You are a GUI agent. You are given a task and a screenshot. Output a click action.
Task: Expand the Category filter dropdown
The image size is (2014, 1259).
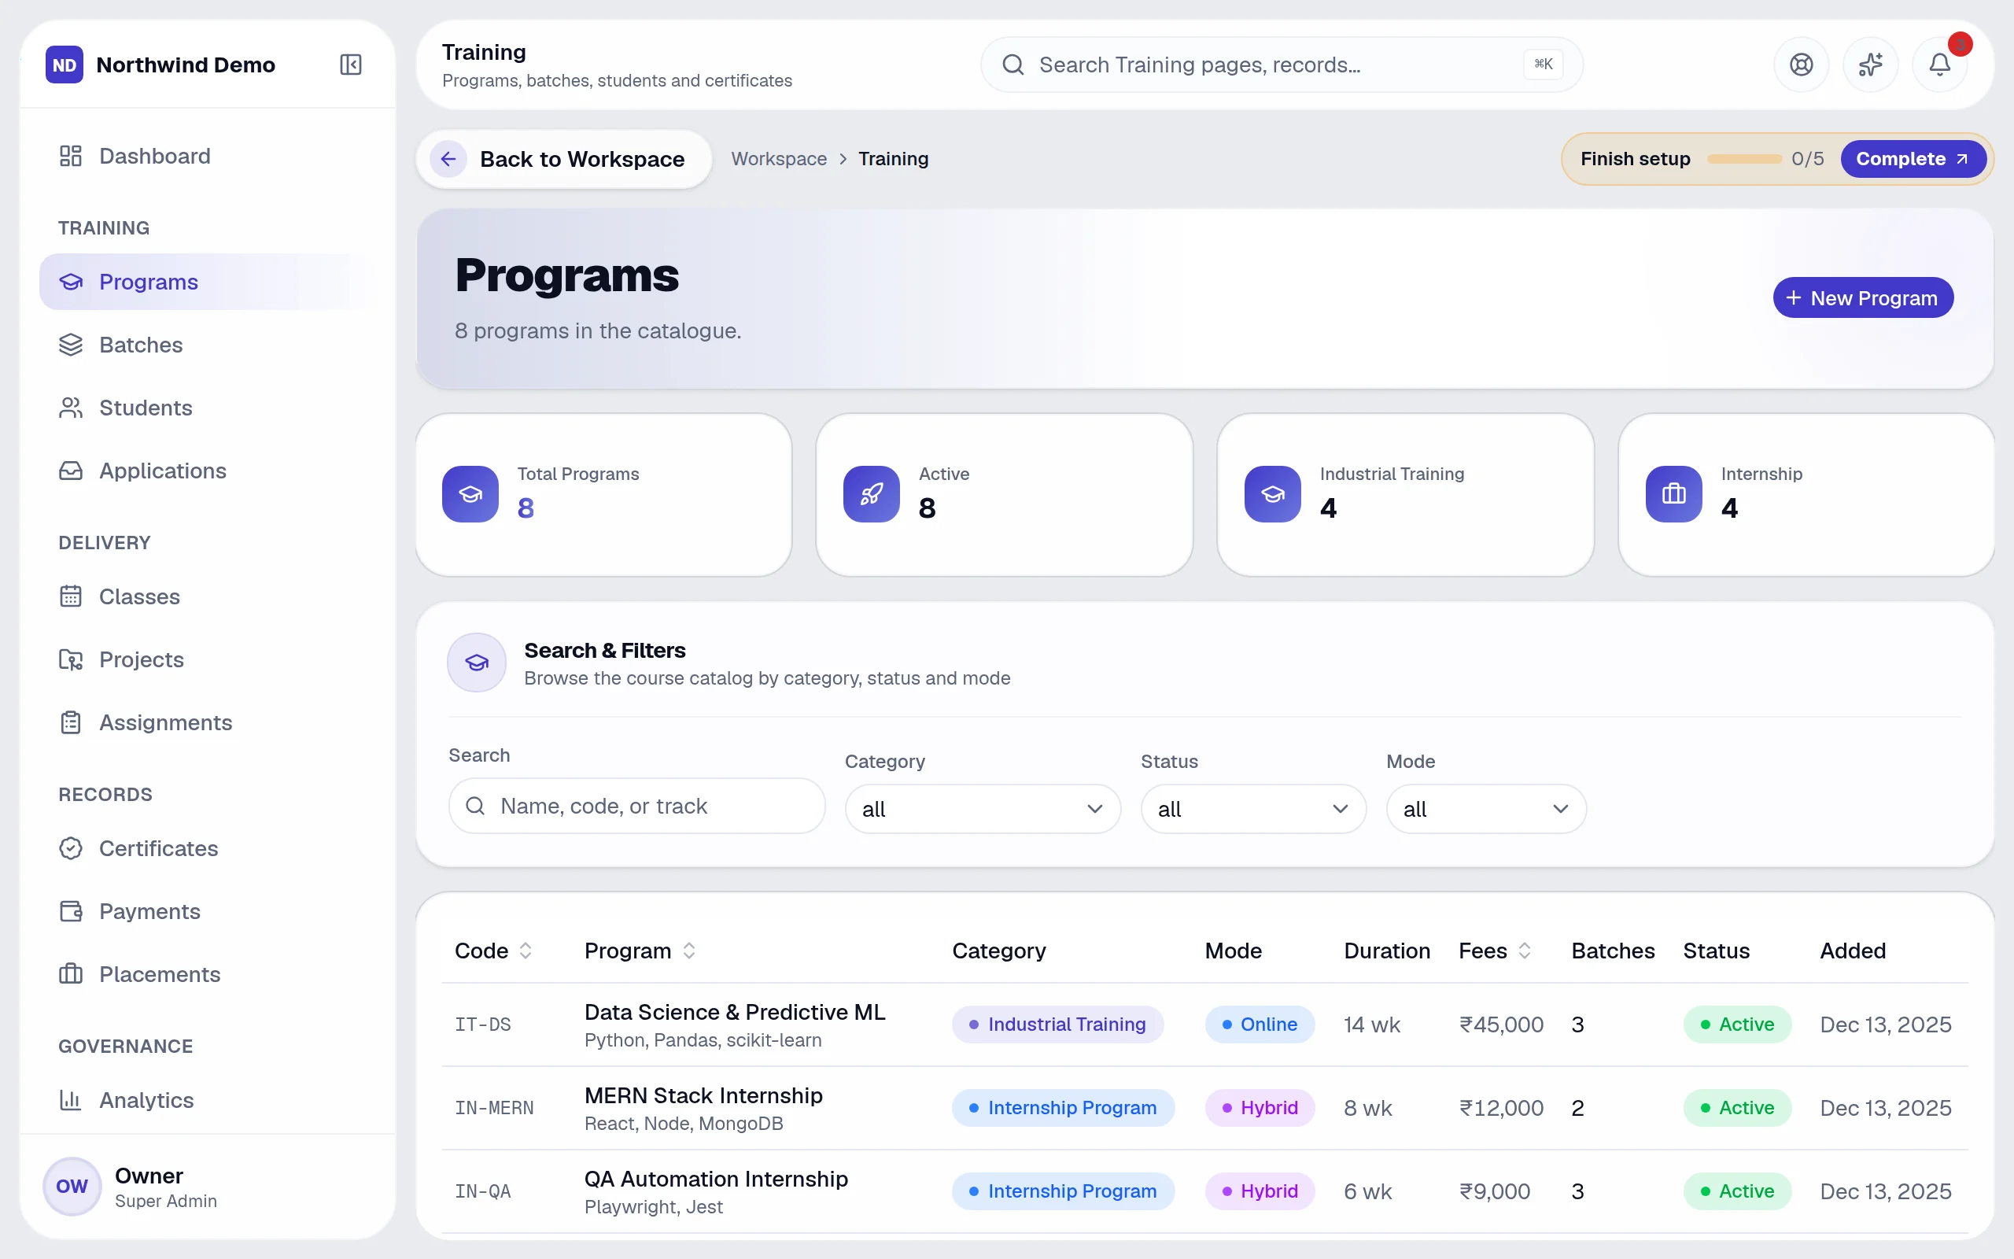[983, 809]
